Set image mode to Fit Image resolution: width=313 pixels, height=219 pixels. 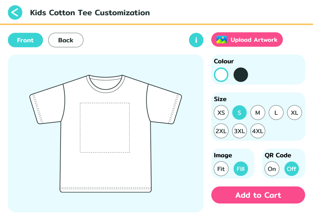221,169
